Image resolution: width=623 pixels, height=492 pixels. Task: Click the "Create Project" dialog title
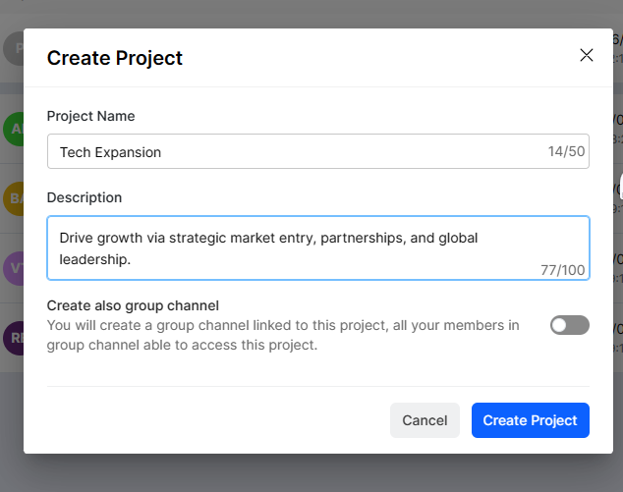point(115,58)
